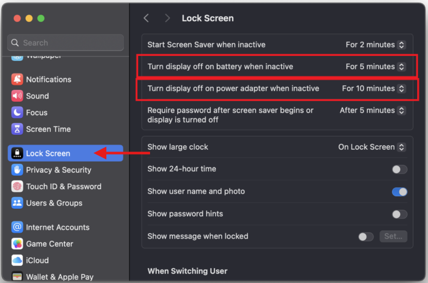Open Internet Accounts settings pane

(x=58, y=228)
